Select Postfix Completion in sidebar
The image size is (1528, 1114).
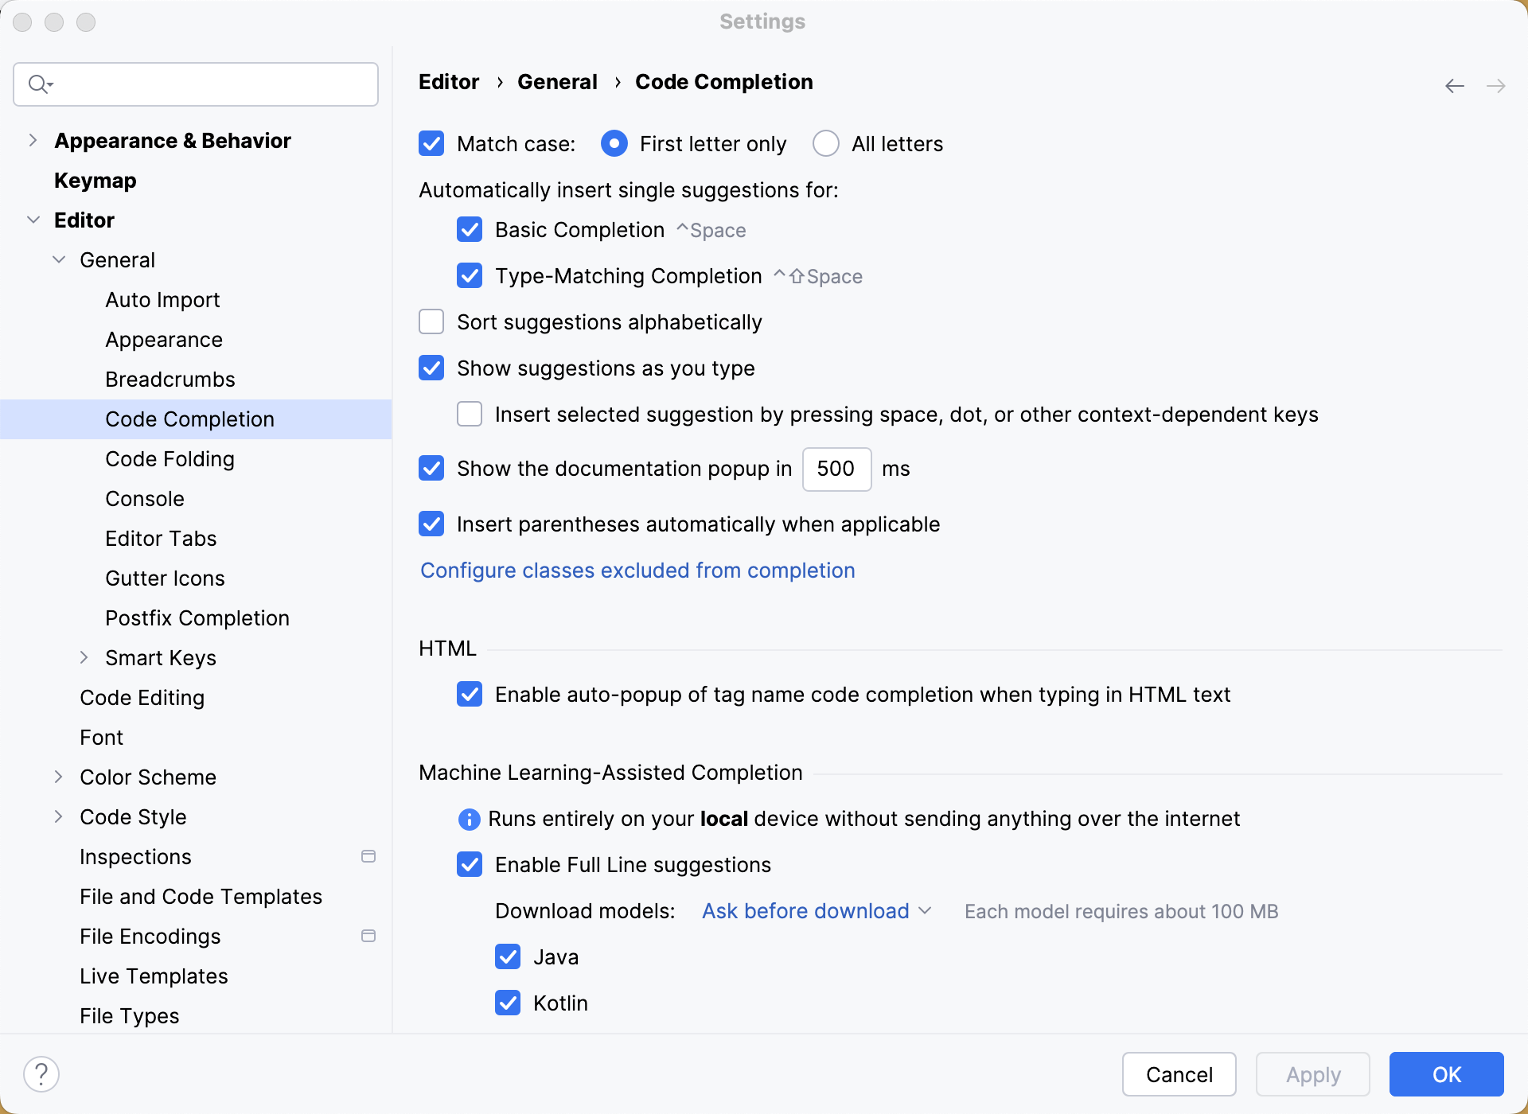(x=197, y=618)
